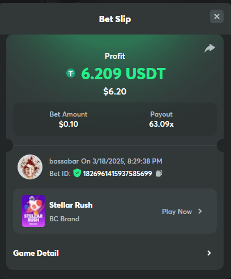The height and width of the screenshot is (279, 231).
Task: Click the 63.09x payout value
Action: click(x=161, y=124)
